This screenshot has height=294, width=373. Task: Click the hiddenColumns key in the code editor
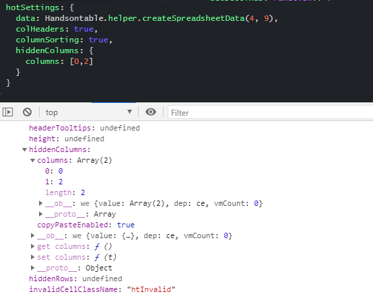point(47,50)
